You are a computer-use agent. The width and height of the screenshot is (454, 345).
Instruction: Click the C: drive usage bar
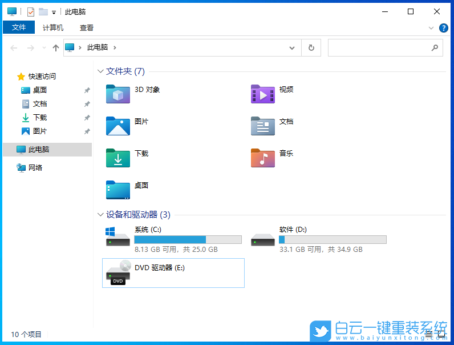(188, 239)
